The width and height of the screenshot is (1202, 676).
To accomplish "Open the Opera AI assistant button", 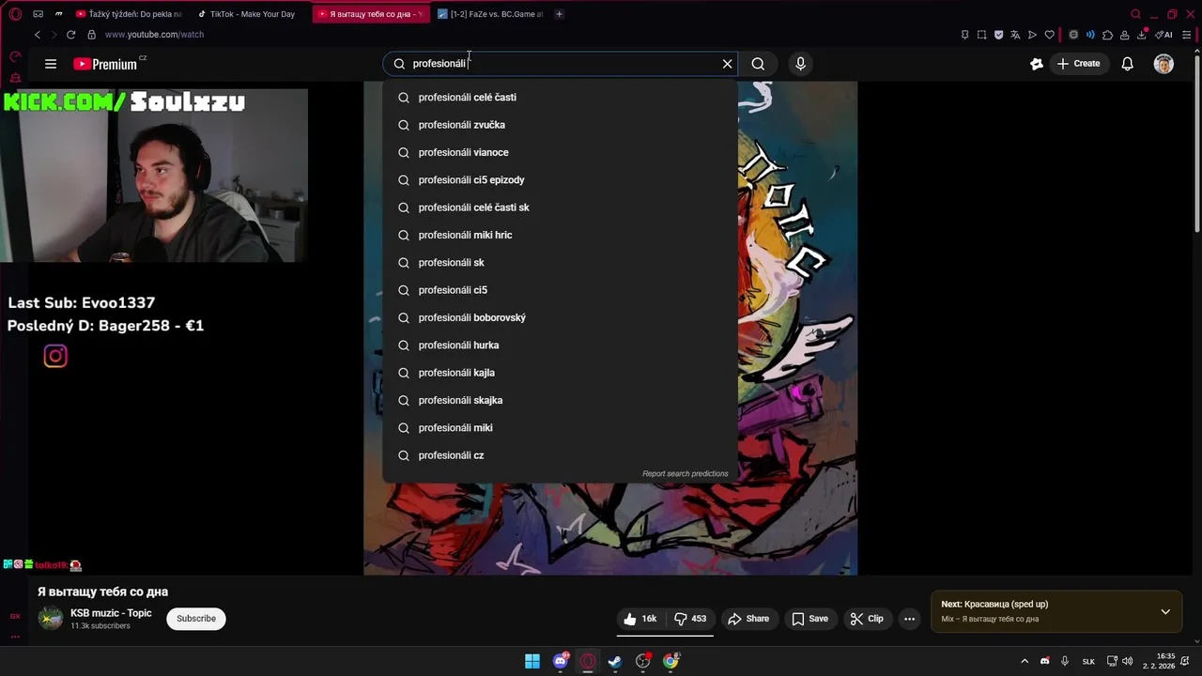I will [1164, 35].
